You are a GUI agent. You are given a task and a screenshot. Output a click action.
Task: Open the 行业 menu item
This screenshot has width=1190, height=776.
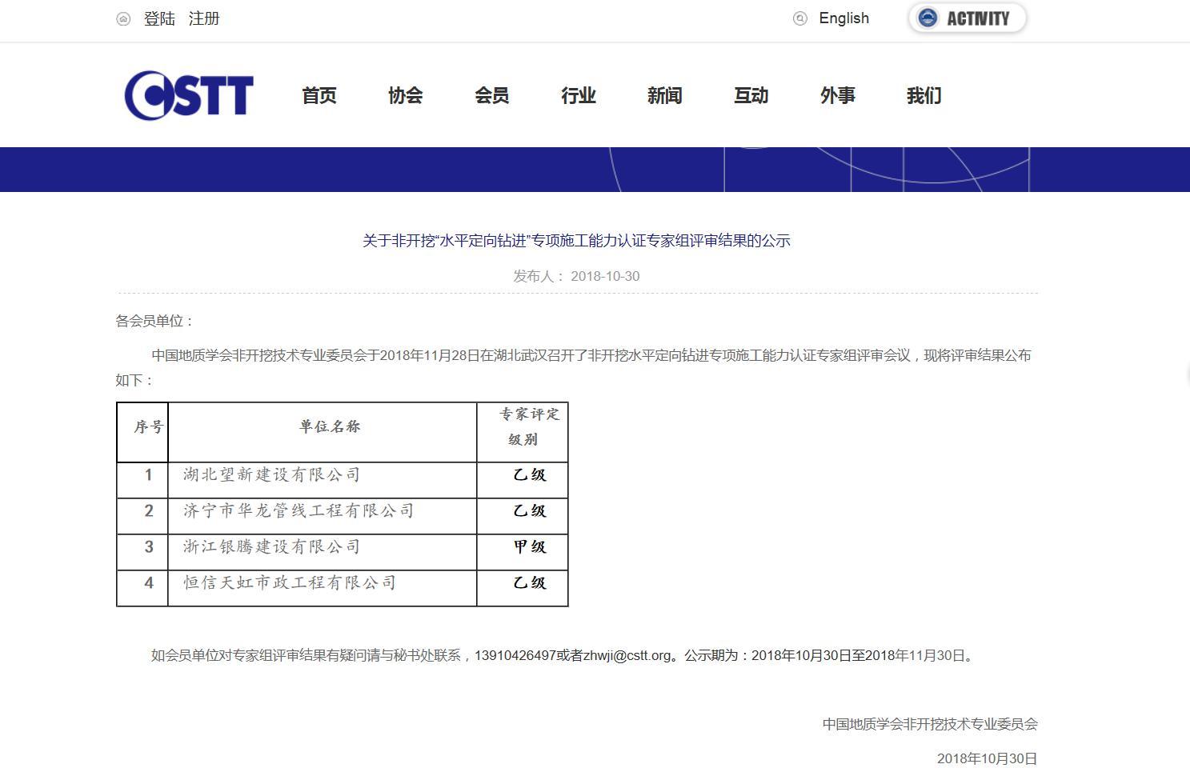point(579,96)
